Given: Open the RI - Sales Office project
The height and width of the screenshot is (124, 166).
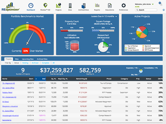Looking at the screenshot, I should [x=8, y=111].
